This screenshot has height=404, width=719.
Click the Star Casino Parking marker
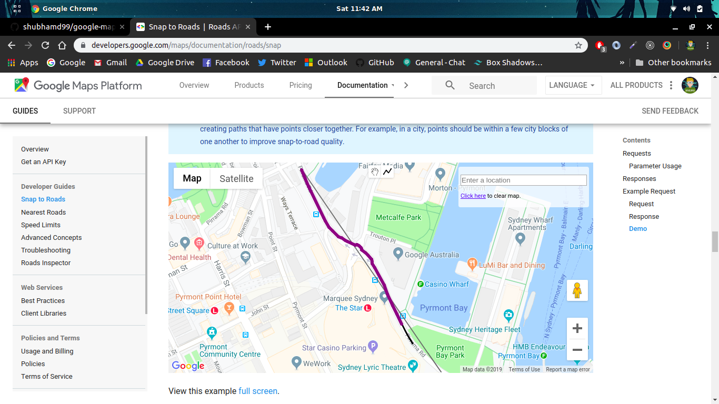(x=373, y=346)
